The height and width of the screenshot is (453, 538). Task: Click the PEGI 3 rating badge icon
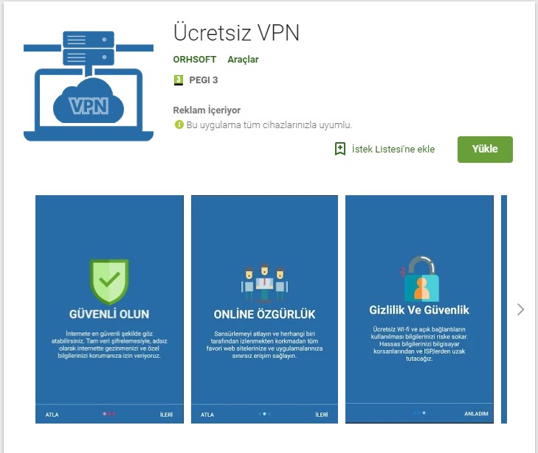[179, 80]
